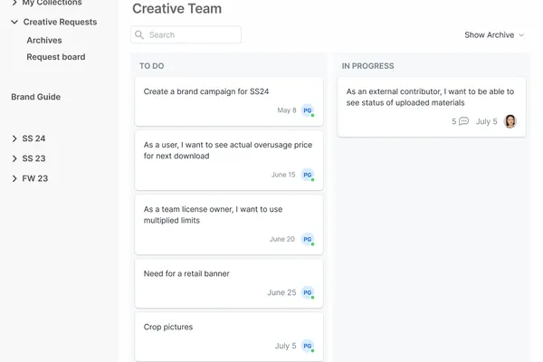Click the June 20 due date
This screenshot has height=362, width=543.
(x=282, y=239)
